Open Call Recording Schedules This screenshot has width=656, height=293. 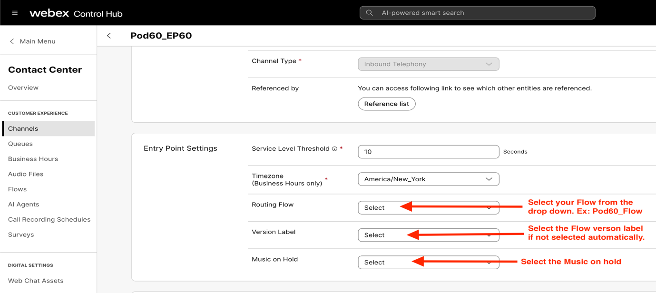pos(49,220)
